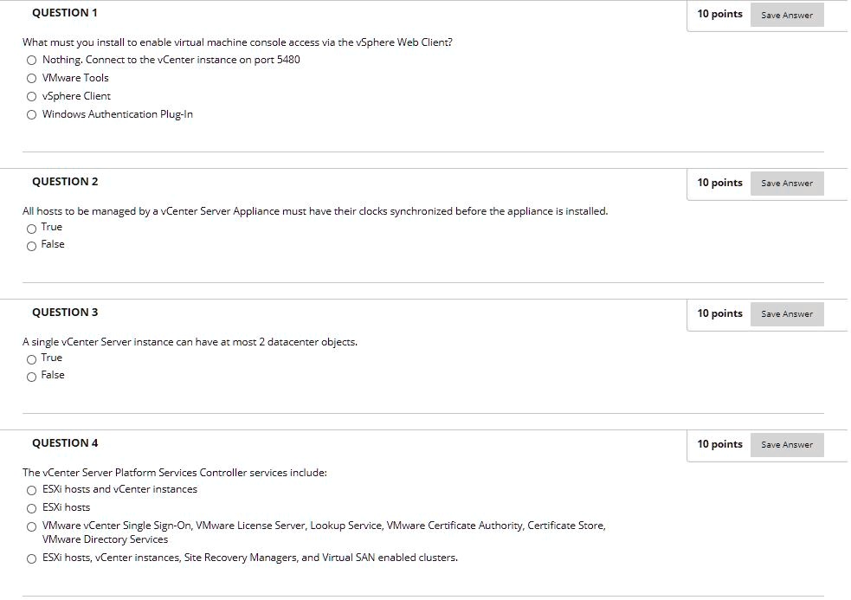Viewport: 851px width, 600px height.
Task: Pick Windows Authentication Plug-In option
Action: (x=31, y=114)
